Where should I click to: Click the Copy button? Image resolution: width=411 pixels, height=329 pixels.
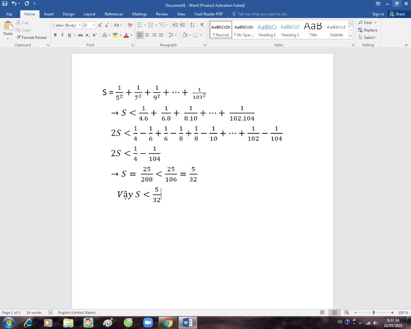[23, 30]
